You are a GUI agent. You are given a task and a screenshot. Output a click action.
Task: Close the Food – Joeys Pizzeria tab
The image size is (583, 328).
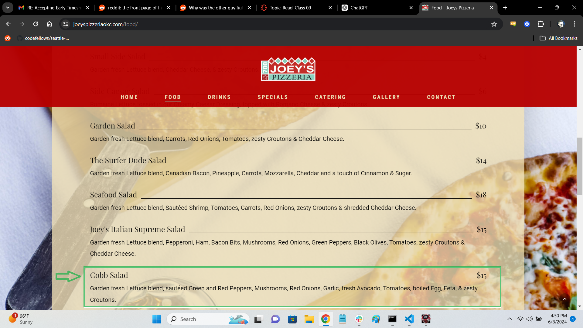point(491,8)
